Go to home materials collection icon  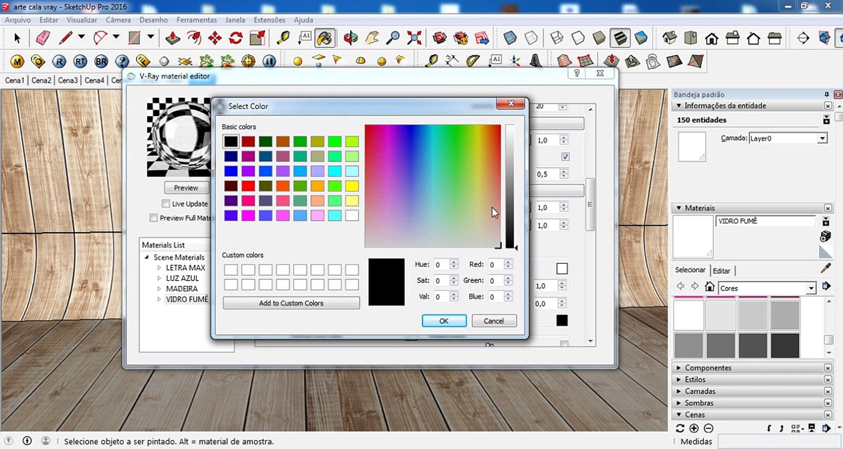(x=709, y=287)
